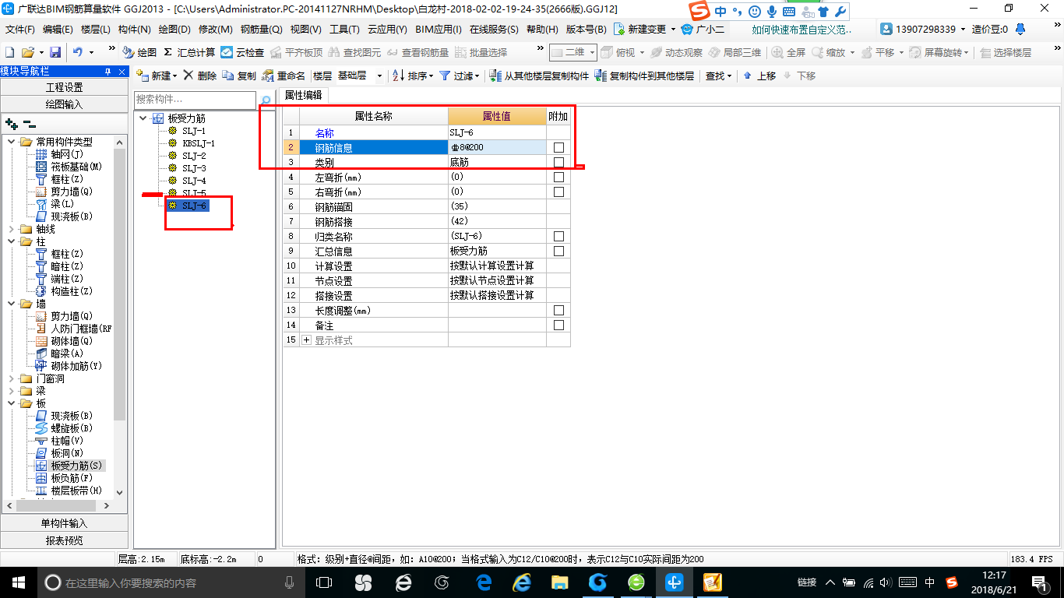The image size is (1064, 598).
Task: Launch 云检查 cloud check
Action: point(242,52)
